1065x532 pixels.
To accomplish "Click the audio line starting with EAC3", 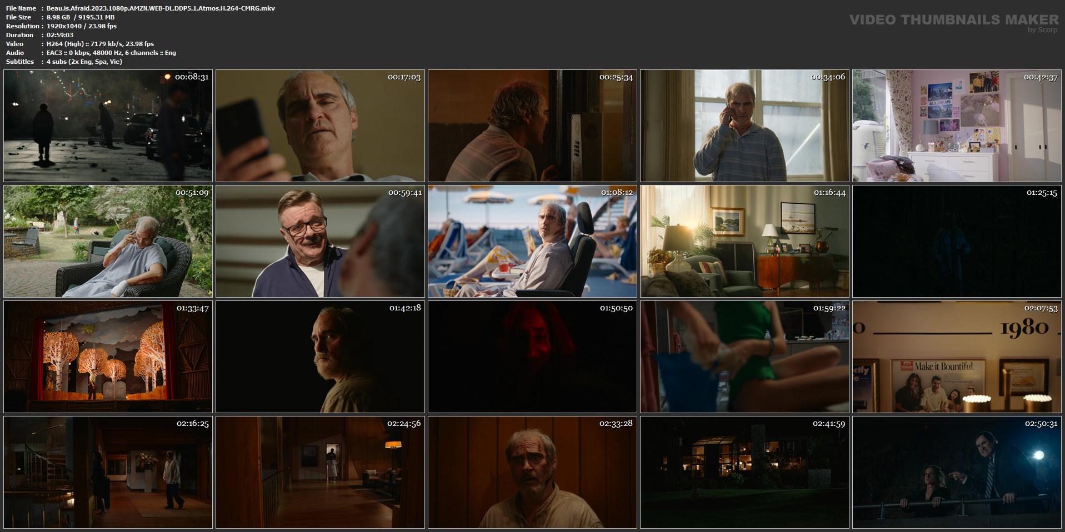I will [x=111, y=53].
